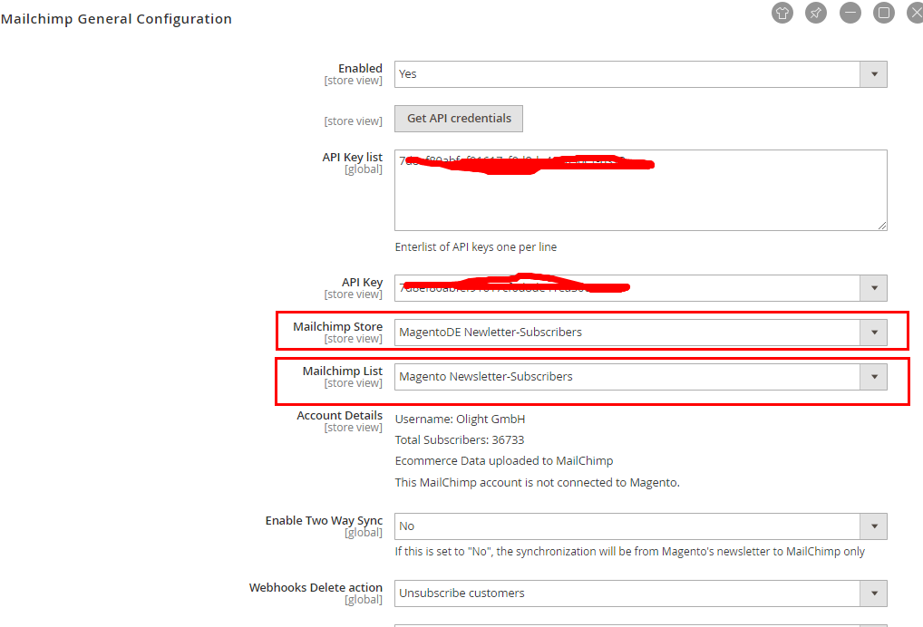Click the two way sync explanation note
This screenshot has width=923, height=627.
pyautogui.click(x=629, y=551)
